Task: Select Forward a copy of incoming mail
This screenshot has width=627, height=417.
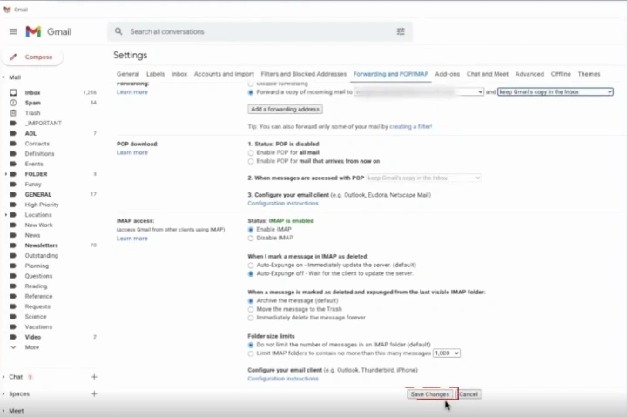Action: 250,92
